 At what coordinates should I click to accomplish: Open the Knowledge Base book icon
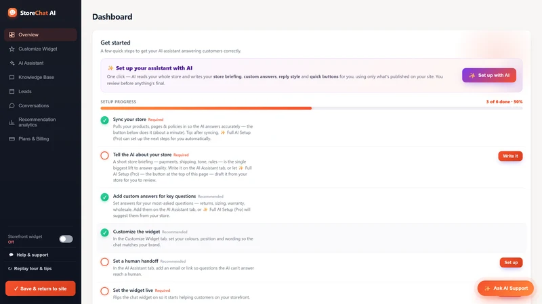coord(12,77)
